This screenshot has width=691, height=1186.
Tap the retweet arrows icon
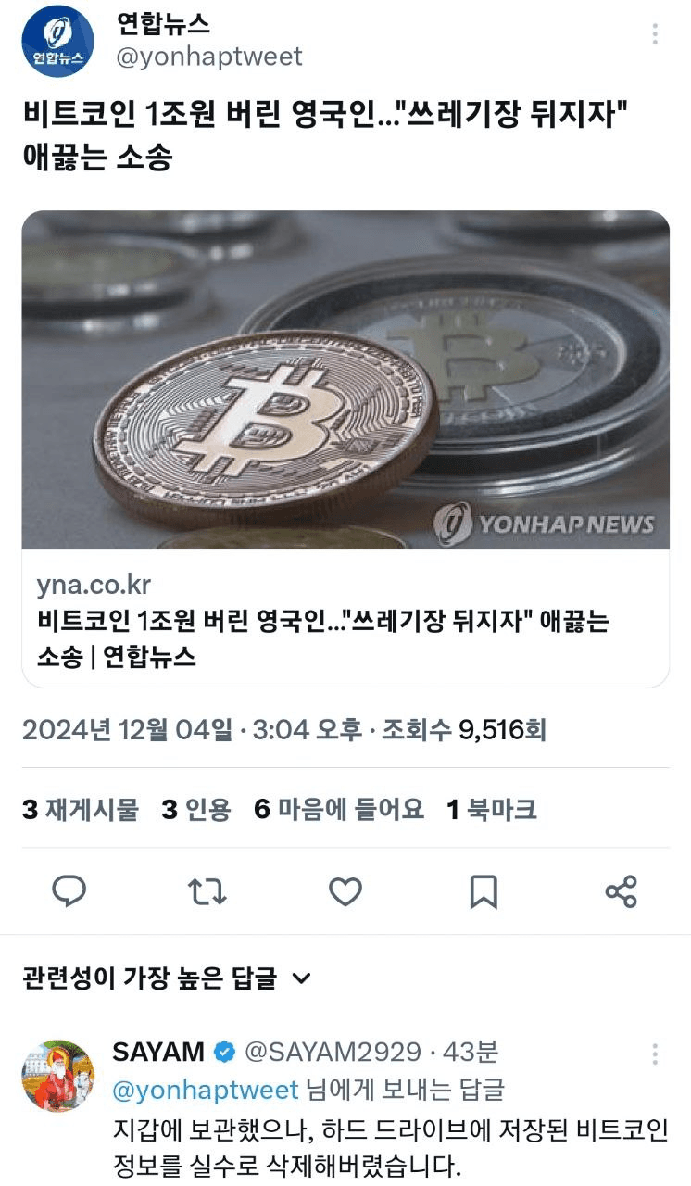207,891
